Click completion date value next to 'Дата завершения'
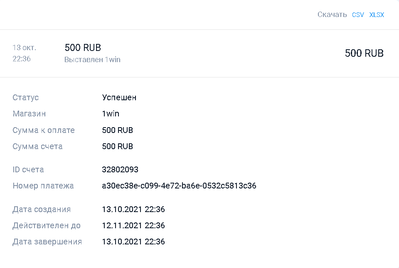Viewport: 399px width, 268px height. (133, 242)
